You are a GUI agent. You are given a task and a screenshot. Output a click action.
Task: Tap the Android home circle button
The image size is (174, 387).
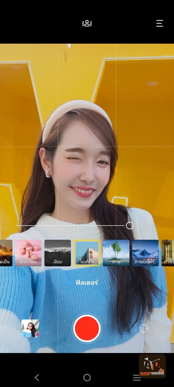[x=87, y=377]
